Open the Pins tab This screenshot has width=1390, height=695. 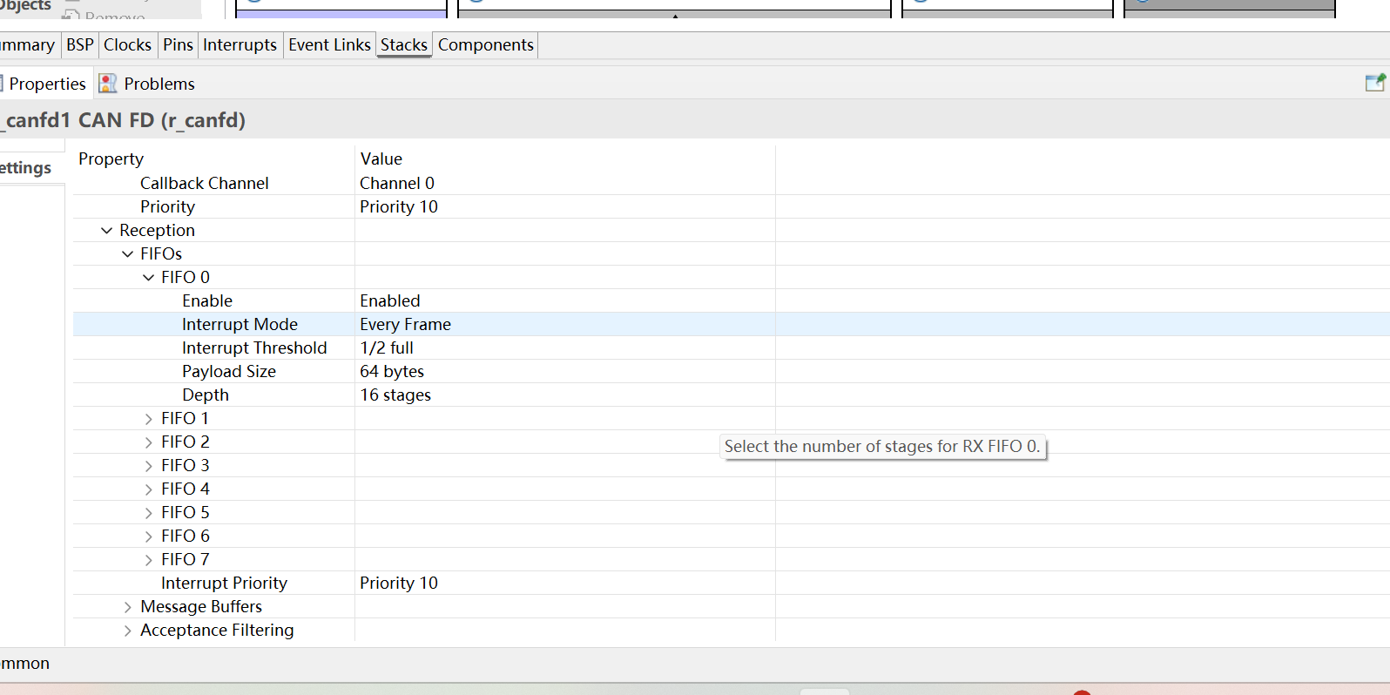point(178,44)
